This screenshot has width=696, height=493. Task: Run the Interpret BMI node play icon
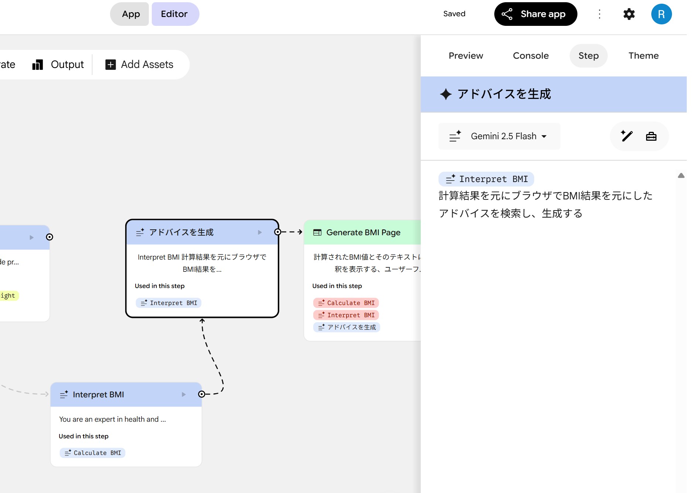point(184,394)
